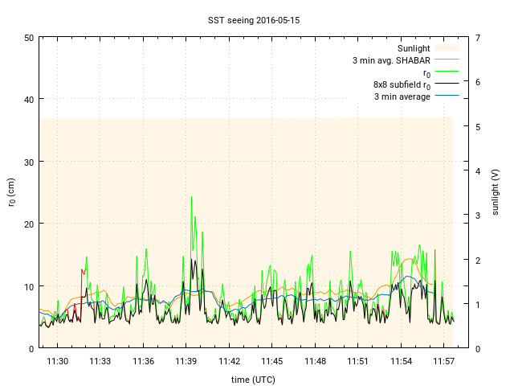This screenshot has height=386, width=514.
Task: Select the 11:45 time tick label
Action: coord(272,362)
